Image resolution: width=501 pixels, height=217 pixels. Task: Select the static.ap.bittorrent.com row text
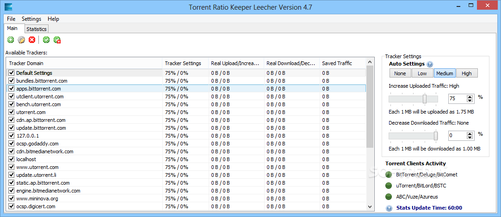pyautogui.click(x=43, y=183)
